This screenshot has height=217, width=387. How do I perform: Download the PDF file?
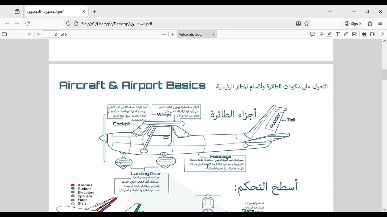point(373,34)
